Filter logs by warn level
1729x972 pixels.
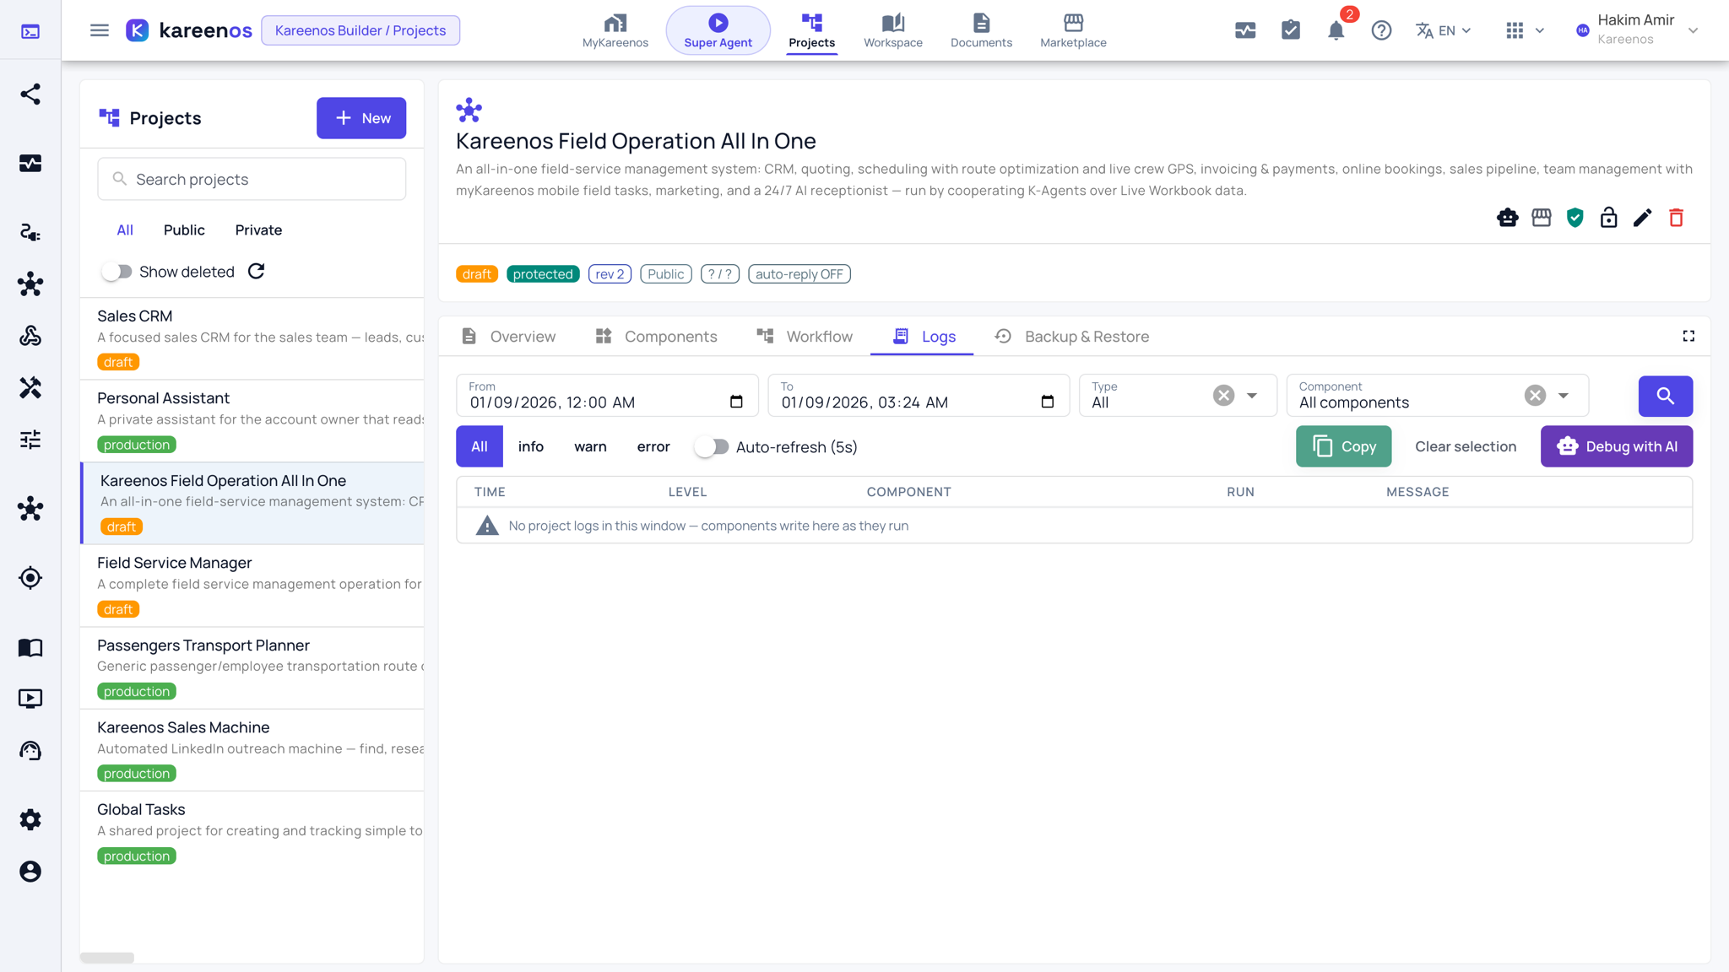coord(590,446)
